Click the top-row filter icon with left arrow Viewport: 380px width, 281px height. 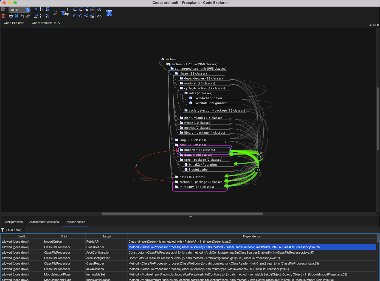click(75, 10)
